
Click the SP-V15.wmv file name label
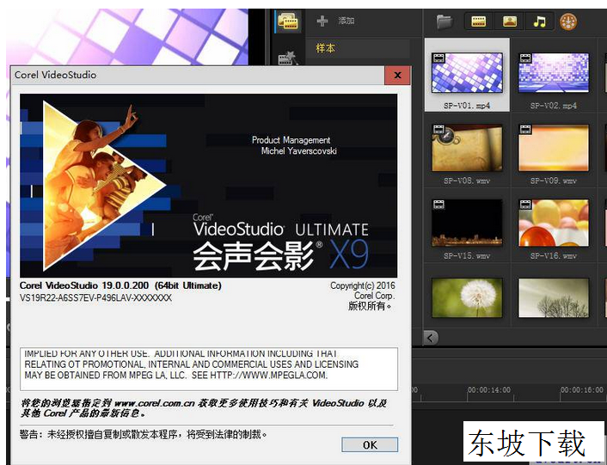point(467,256)
